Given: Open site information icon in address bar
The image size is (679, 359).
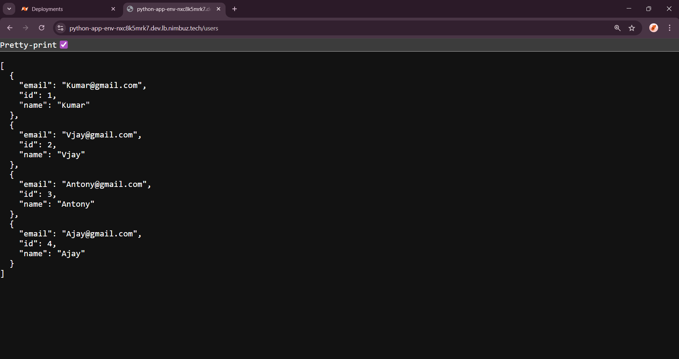Looking at the screenshot, I should click(61, 28).
